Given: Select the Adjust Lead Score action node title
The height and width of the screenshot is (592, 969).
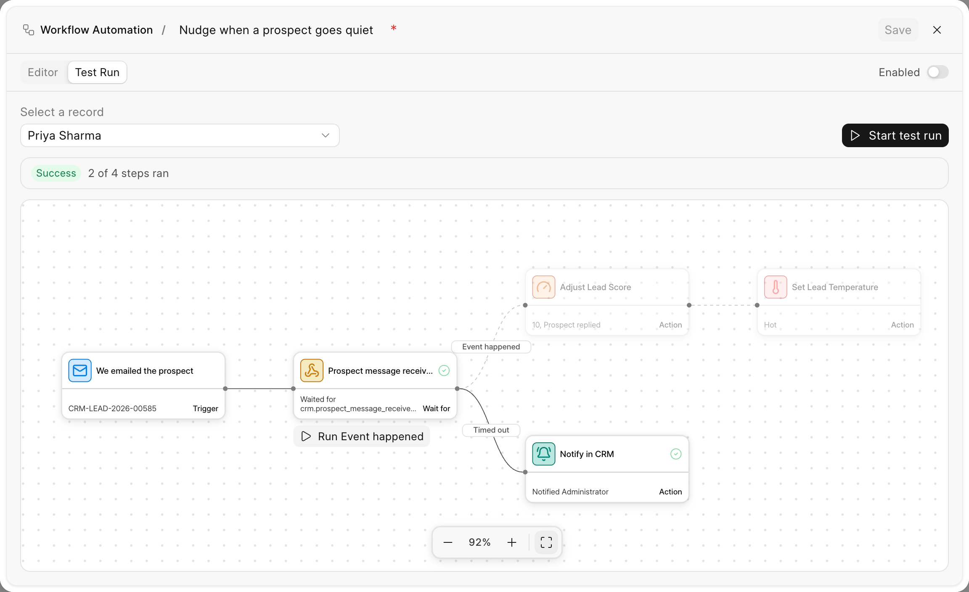Looking at the screenshot, I should point(596,287).
